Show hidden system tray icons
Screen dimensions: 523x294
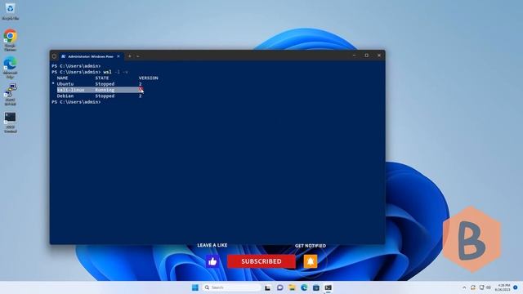click(x=464, y=287)
